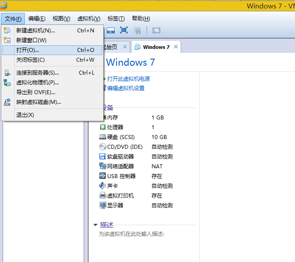Select the 内存 device label
Screen dimensions: 295x262
coord(113,118)
